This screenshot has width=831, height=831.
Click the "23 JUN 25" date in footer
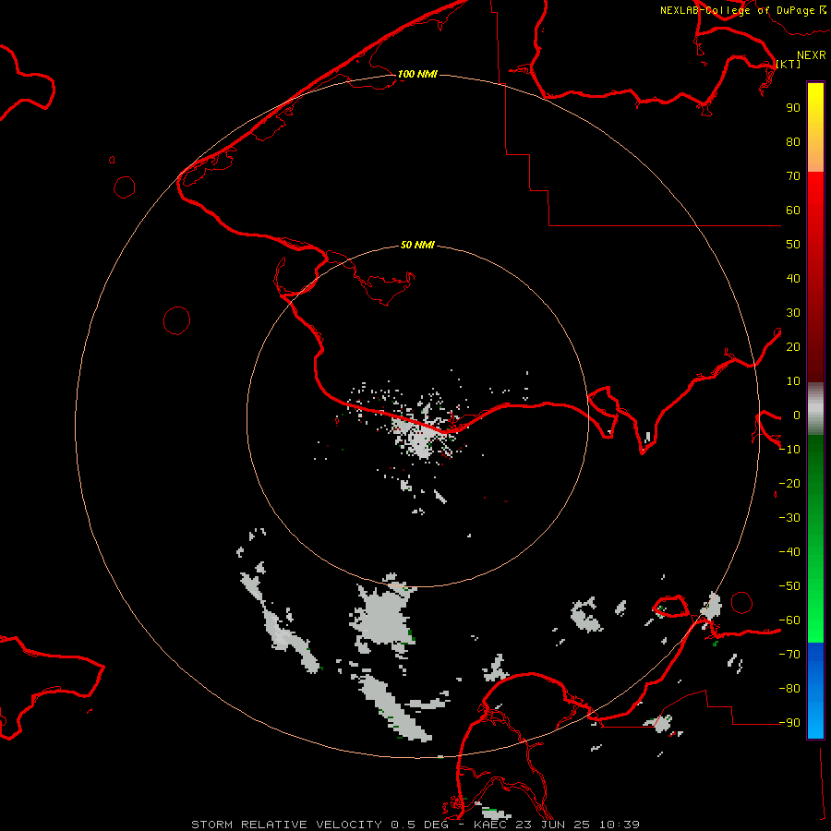click(x=553, y=825)
